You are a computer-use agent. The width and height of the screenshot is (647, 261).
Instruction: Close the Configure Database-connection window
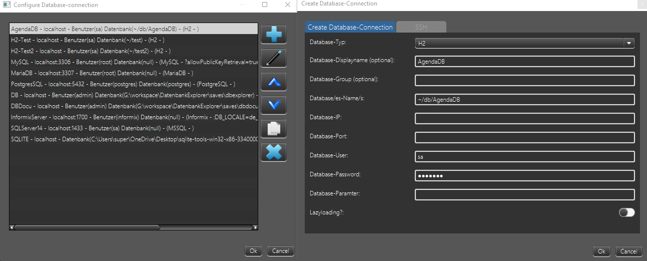[x=288, y=5]
